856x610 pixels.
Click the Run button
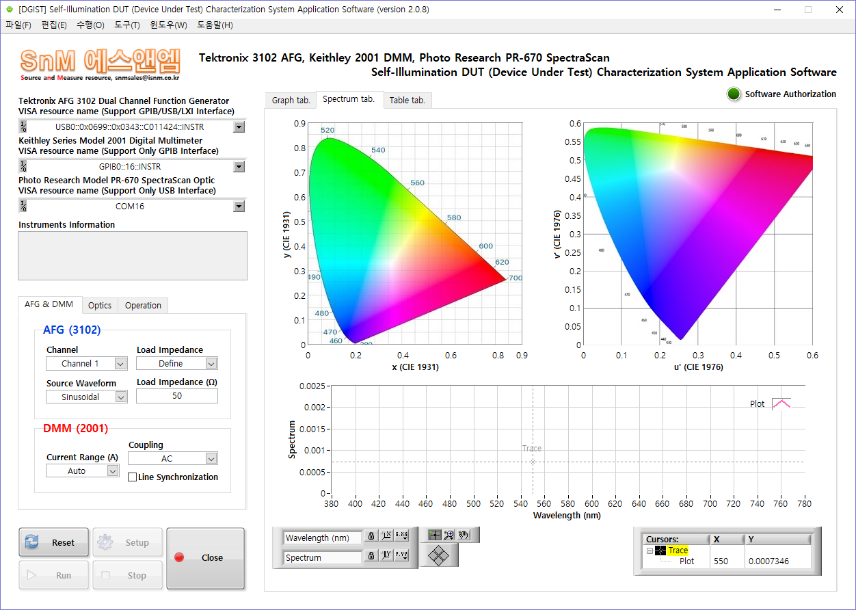coord(53,575)
